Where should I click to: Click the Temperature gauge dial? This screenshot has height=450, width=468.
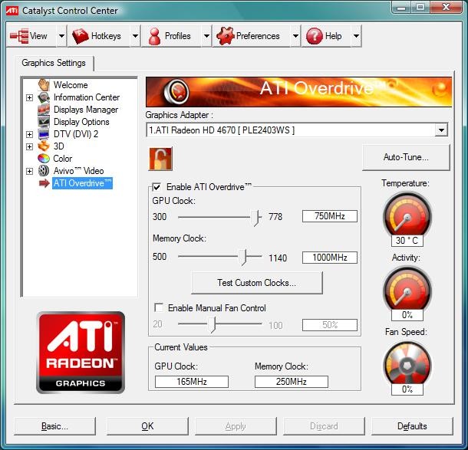407,215
